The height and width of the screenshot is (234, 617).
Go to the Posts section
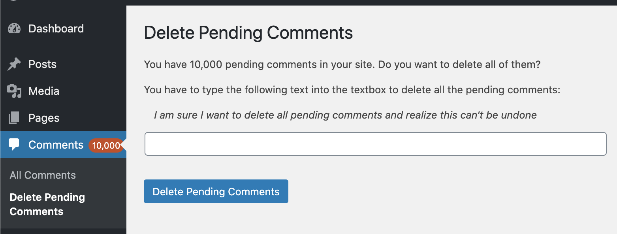coord(43,64)
